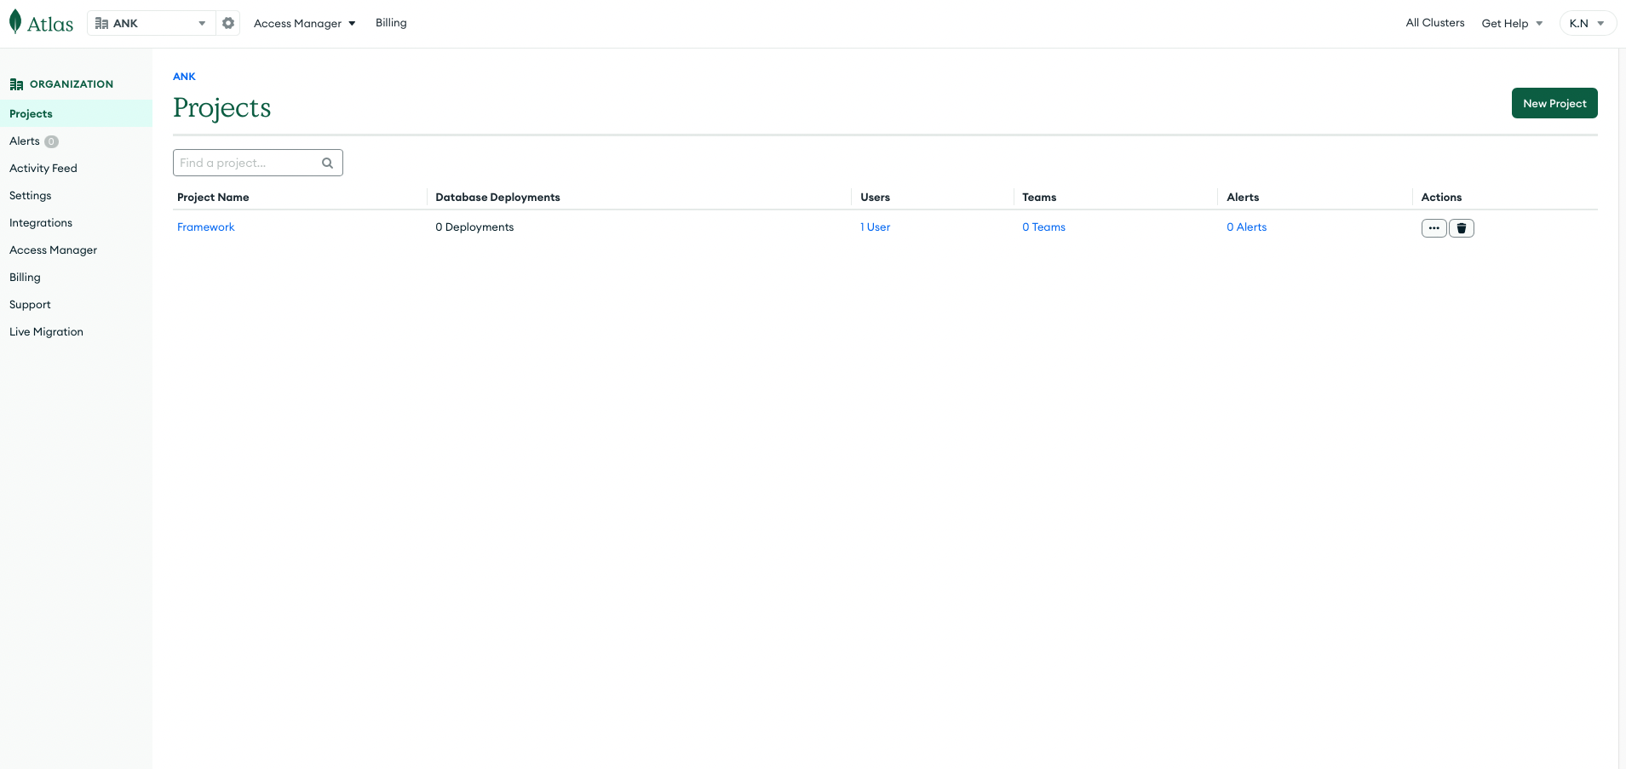Open the 0 Teams link
Screen dimensions: 1626x769
coord(1043,227)
